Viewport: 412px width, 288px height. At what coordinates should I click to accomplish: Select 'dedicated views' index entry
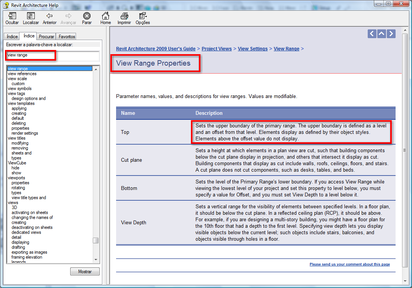click(x=26, y=233)
